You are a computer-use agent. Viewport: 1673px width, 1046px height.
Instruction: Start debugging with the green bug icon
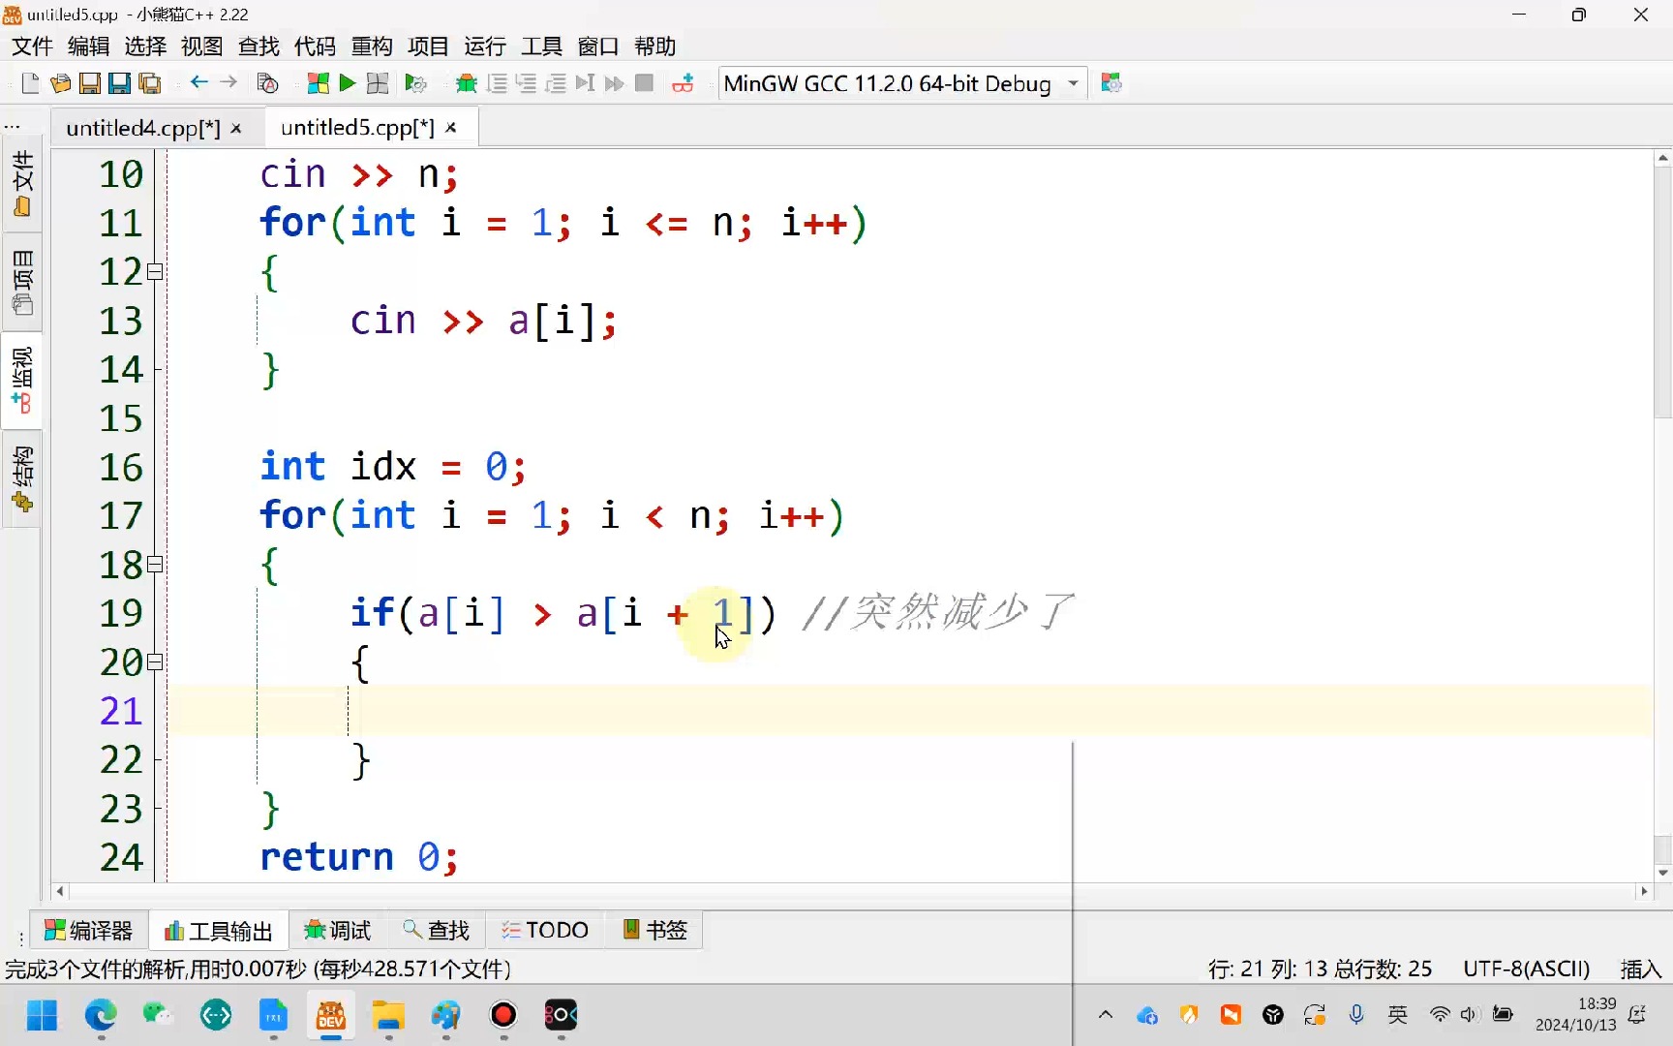(x=467, y=83)
